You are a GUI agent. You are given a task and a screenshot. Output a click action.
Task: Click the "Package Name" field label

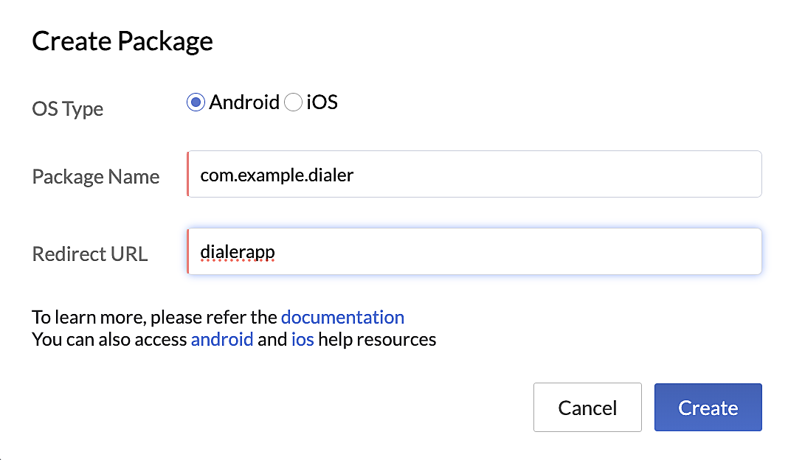[x=95, y=177]
